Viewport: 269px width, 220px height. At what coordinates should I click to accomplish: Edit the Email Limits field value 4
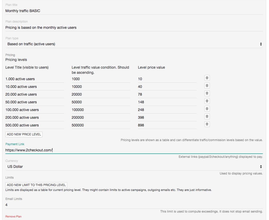coord(134,205)
